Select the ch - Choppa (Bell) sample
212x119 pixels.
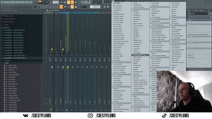pos(11,96)
